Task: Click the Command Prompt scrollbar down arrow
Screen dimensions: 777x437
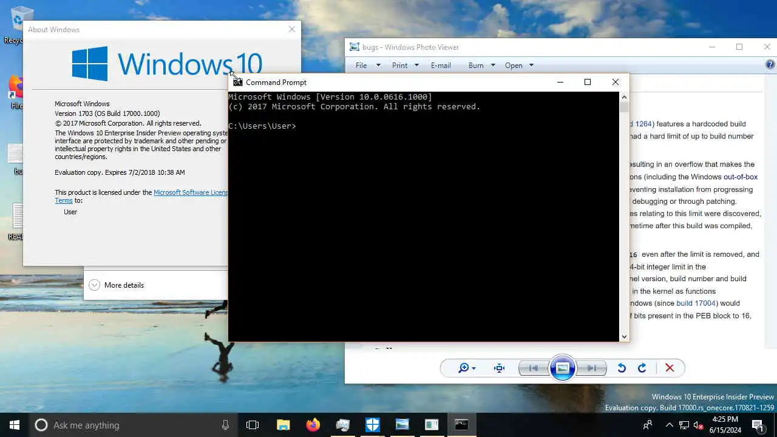Action: (624, 336)
